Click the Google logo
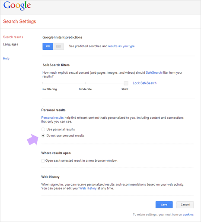This screenshot has width=201, height=222. (x=17, y=6)
